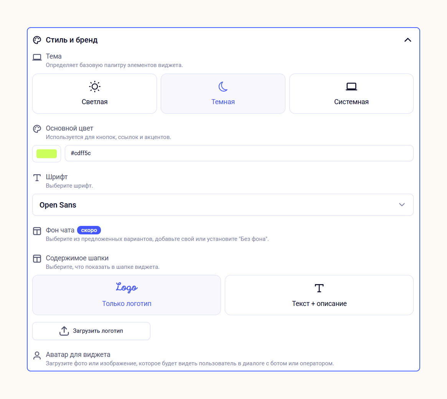Open the lime green color swatch

point(46,154)
